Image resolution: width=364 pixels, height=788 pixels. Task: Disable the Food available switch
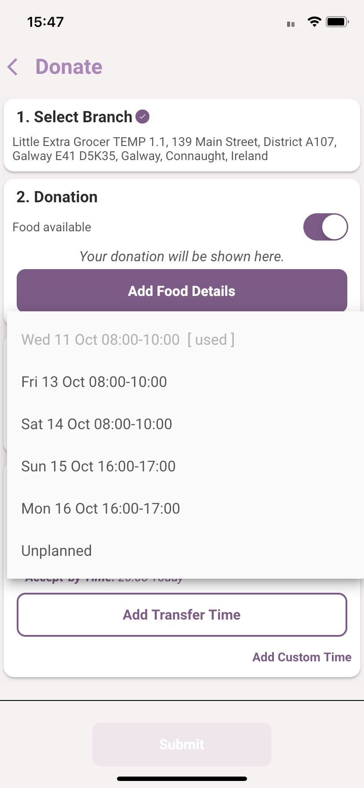(x=325, y=227)
